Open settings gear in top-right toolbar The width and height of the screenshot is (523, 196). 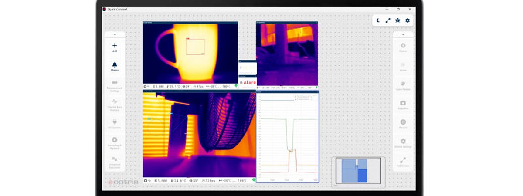click(x=408, y=20)
